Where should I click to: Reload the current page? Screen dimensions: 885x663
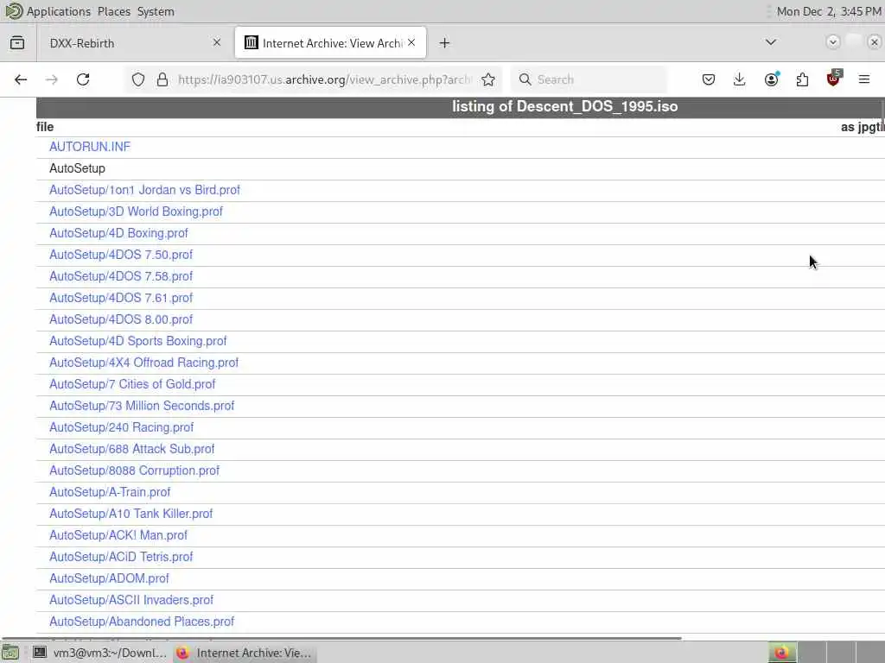(83, 79)
